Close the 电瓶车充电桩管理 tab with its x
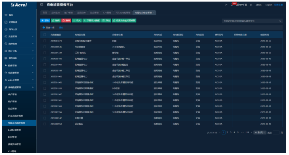Image resolution: width=289 pixels, height=155 pixels. tap(153, 13)
